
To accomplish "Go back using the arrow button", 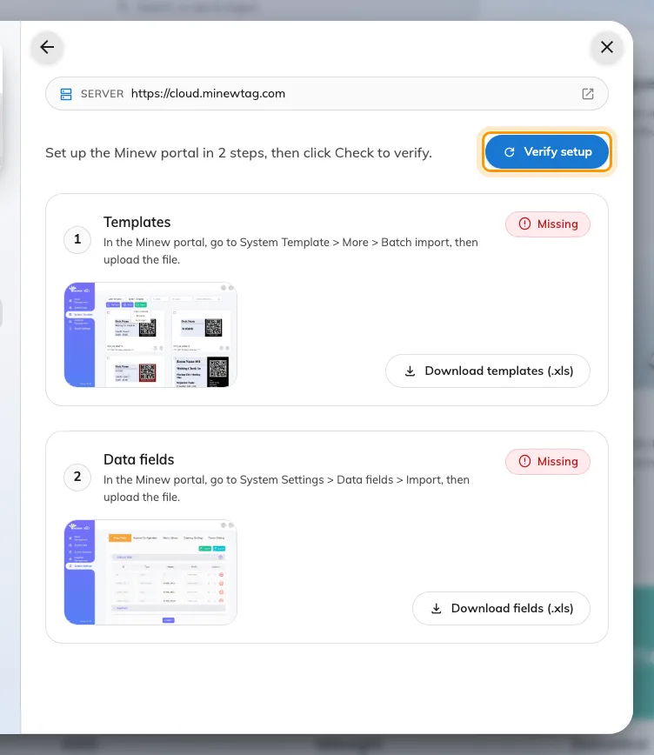I will click(x=47, y=47).
